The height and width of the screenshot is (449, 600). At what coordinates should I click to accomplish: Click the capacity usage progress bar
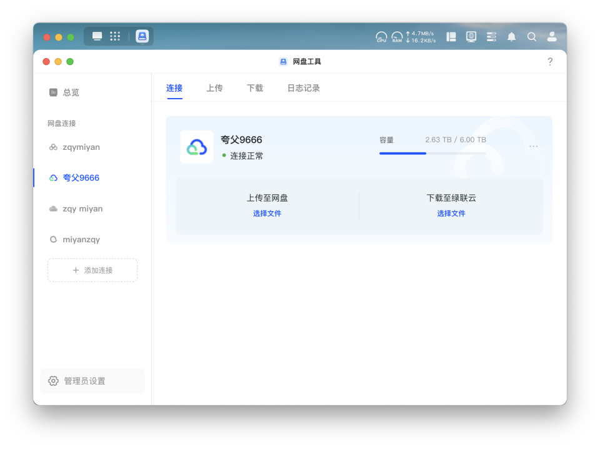coord(432,154)
